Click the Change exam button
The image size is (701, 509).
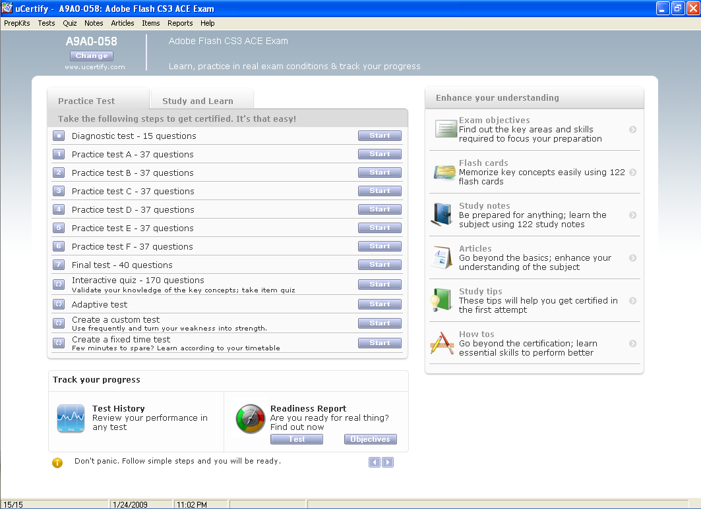click(x=92, y=56)
